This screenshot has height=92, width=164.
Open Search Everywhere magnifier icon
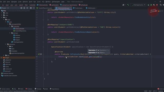point(161,5)
